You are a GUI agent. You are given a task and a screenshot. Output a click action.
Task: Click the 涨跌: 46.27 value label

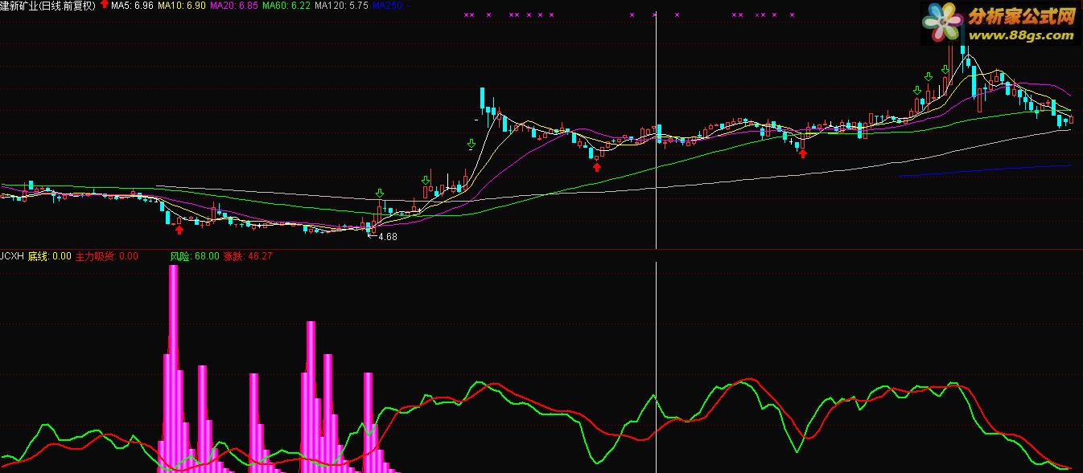coord(248,256)
